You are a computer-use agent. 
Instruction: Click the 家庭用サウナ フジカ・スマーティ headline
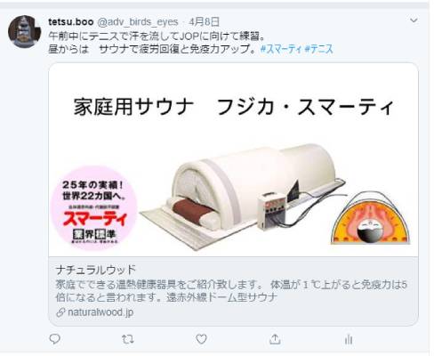(x=234, y=107)
